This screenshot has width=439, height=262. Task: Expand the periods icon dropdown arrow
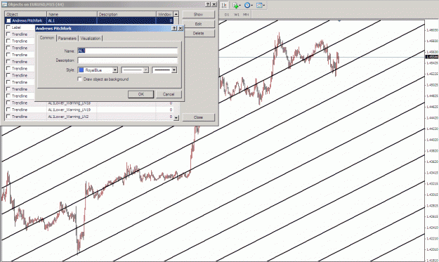tap(251, 6)
